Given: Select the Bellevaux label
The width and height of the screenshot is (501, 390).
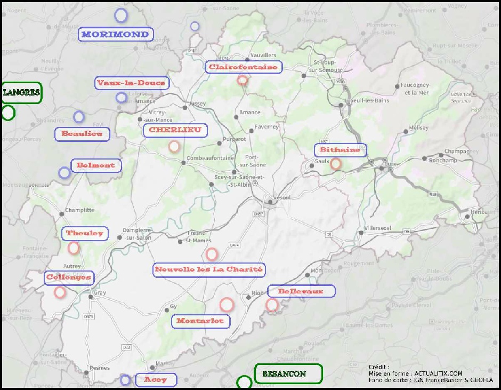Looking at the screenshot, I should tap(302, 291).
